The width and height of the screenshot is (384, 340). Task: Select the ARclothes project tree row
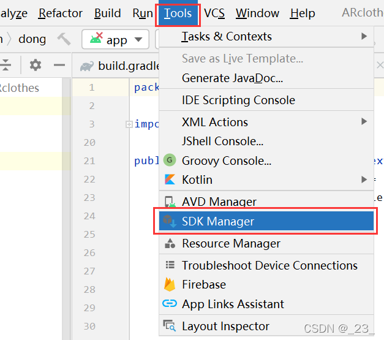pyautogui.click(x=31, y=88)
